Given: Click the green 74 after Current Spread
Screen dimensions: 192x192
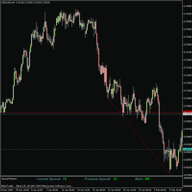Looking at the screenshot, I should click(65, 179).
